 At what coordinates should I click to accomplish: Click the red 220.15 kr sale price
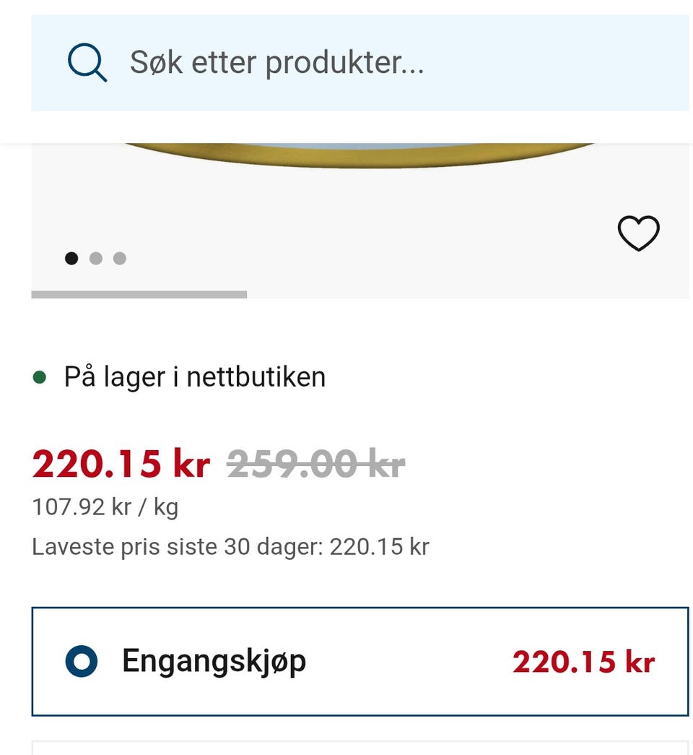pyautogui.click(x=121, y=465)
